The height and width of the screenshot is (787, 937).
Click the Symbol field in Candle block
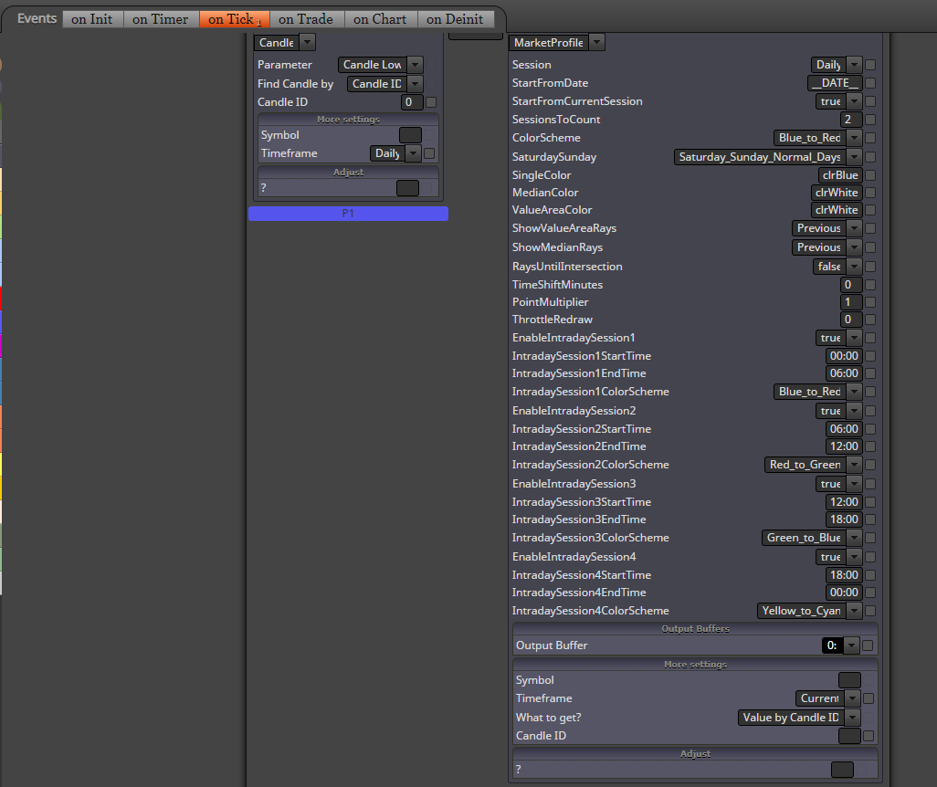click(x=410, y=135)
